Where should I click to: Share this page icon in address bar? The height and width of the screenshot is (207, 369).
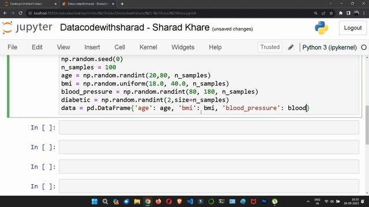[323, 13]
